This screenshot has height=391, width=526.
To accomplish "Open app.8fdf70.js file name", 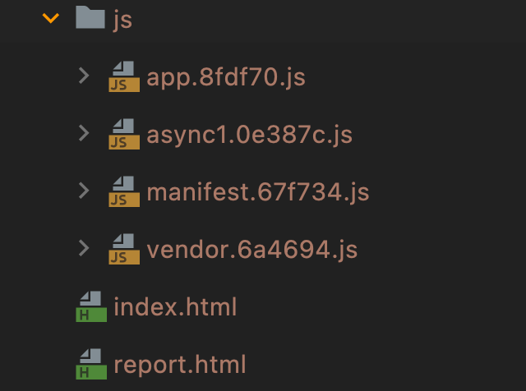I will pos(226,77).
